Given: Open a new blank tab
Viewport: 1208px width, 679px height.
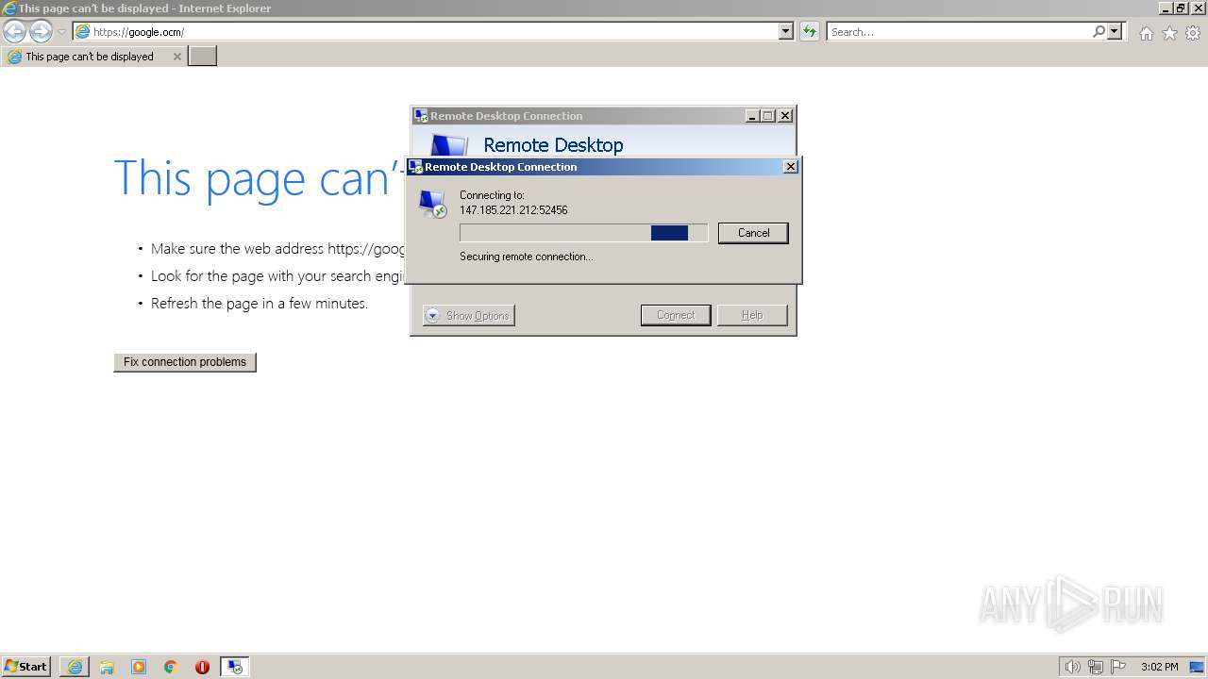Looking at the screenshot, I should click(203, 57).
